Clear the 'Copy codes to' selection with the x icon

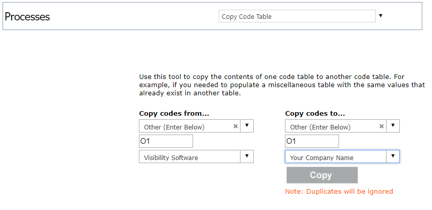381,126
